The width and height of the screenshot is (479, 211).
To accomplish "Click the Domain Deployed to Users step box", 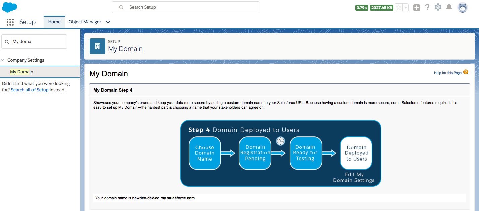I will pyautogui.click(x=356, y=153).
